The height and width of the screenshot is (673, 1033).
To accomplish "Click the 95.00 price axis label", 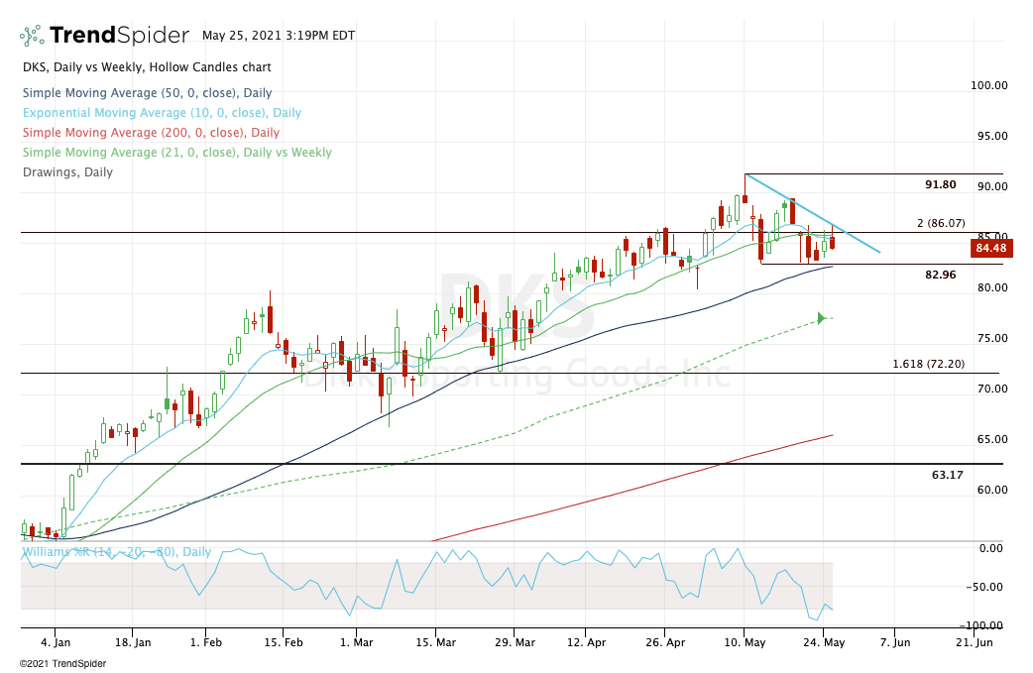I will 992,137.
